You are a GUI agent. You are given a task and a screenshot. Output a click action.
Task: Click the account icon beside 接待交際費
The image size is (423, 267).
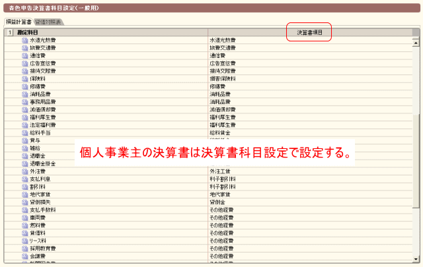pos(25,71)
